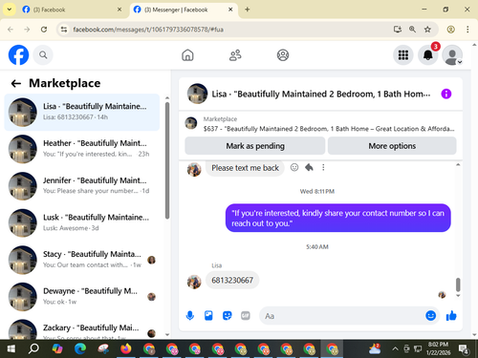
Task: Reload the page
Action: click(44, 30)
